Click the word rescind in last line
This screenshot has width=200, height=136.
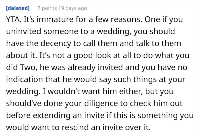pyautogui.click(x=75, y=127)
